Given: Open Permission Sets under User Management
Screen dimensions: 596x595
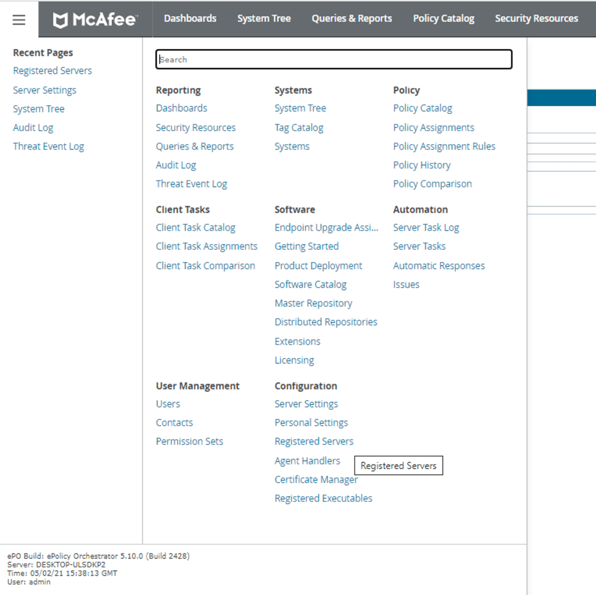Looking at the screenshot, I should [x=189, y=441].
